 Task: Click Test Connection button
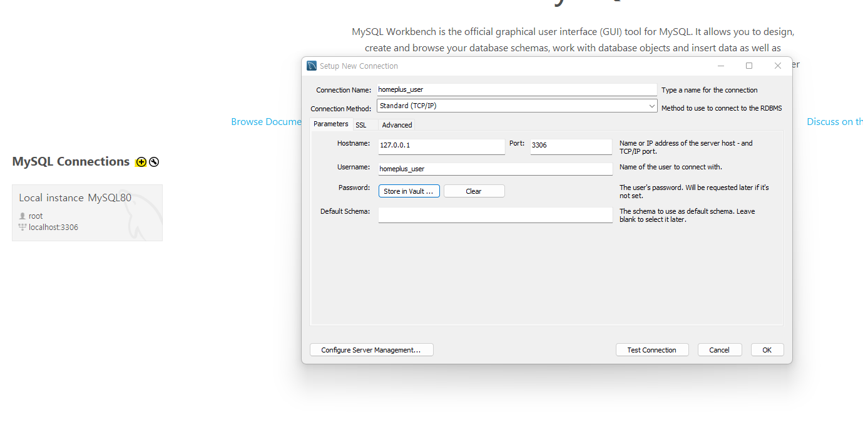point(652,350)
